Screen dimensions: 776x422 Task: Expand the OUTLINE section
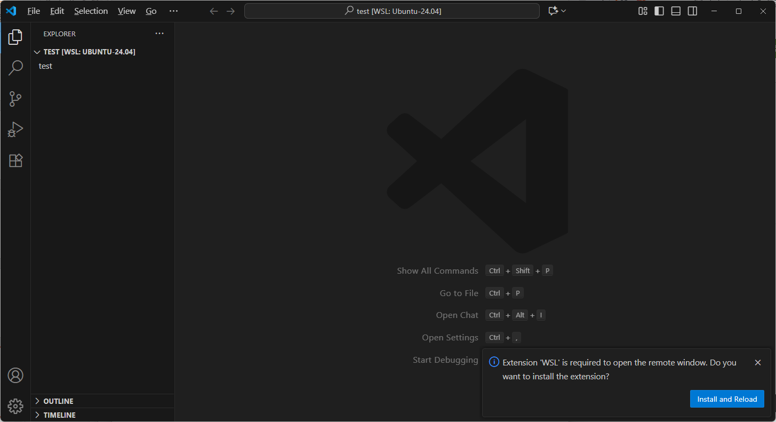tap(102, 401)
